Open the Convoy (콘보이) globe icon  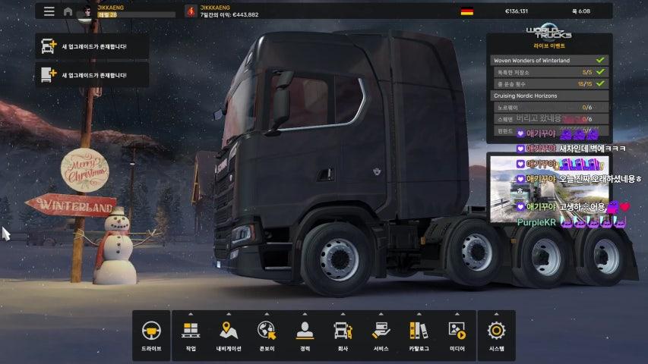267,331
